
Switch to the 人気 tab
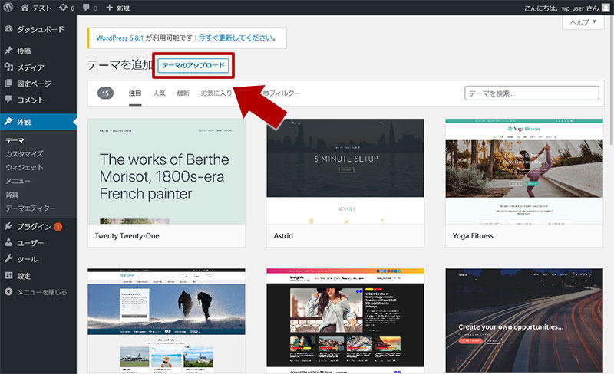point(159,93)
